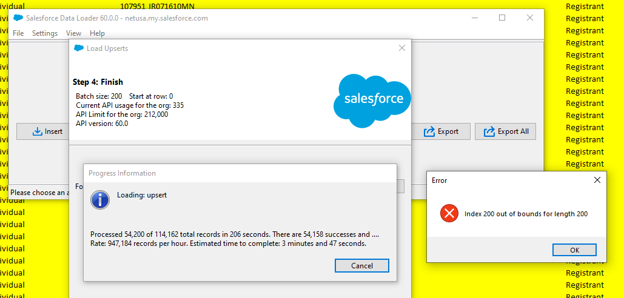This screenshot has width=624, height=298.
Task: Click the 'Rate: 947,184 records per hour' line
Action: coord(228,243)
